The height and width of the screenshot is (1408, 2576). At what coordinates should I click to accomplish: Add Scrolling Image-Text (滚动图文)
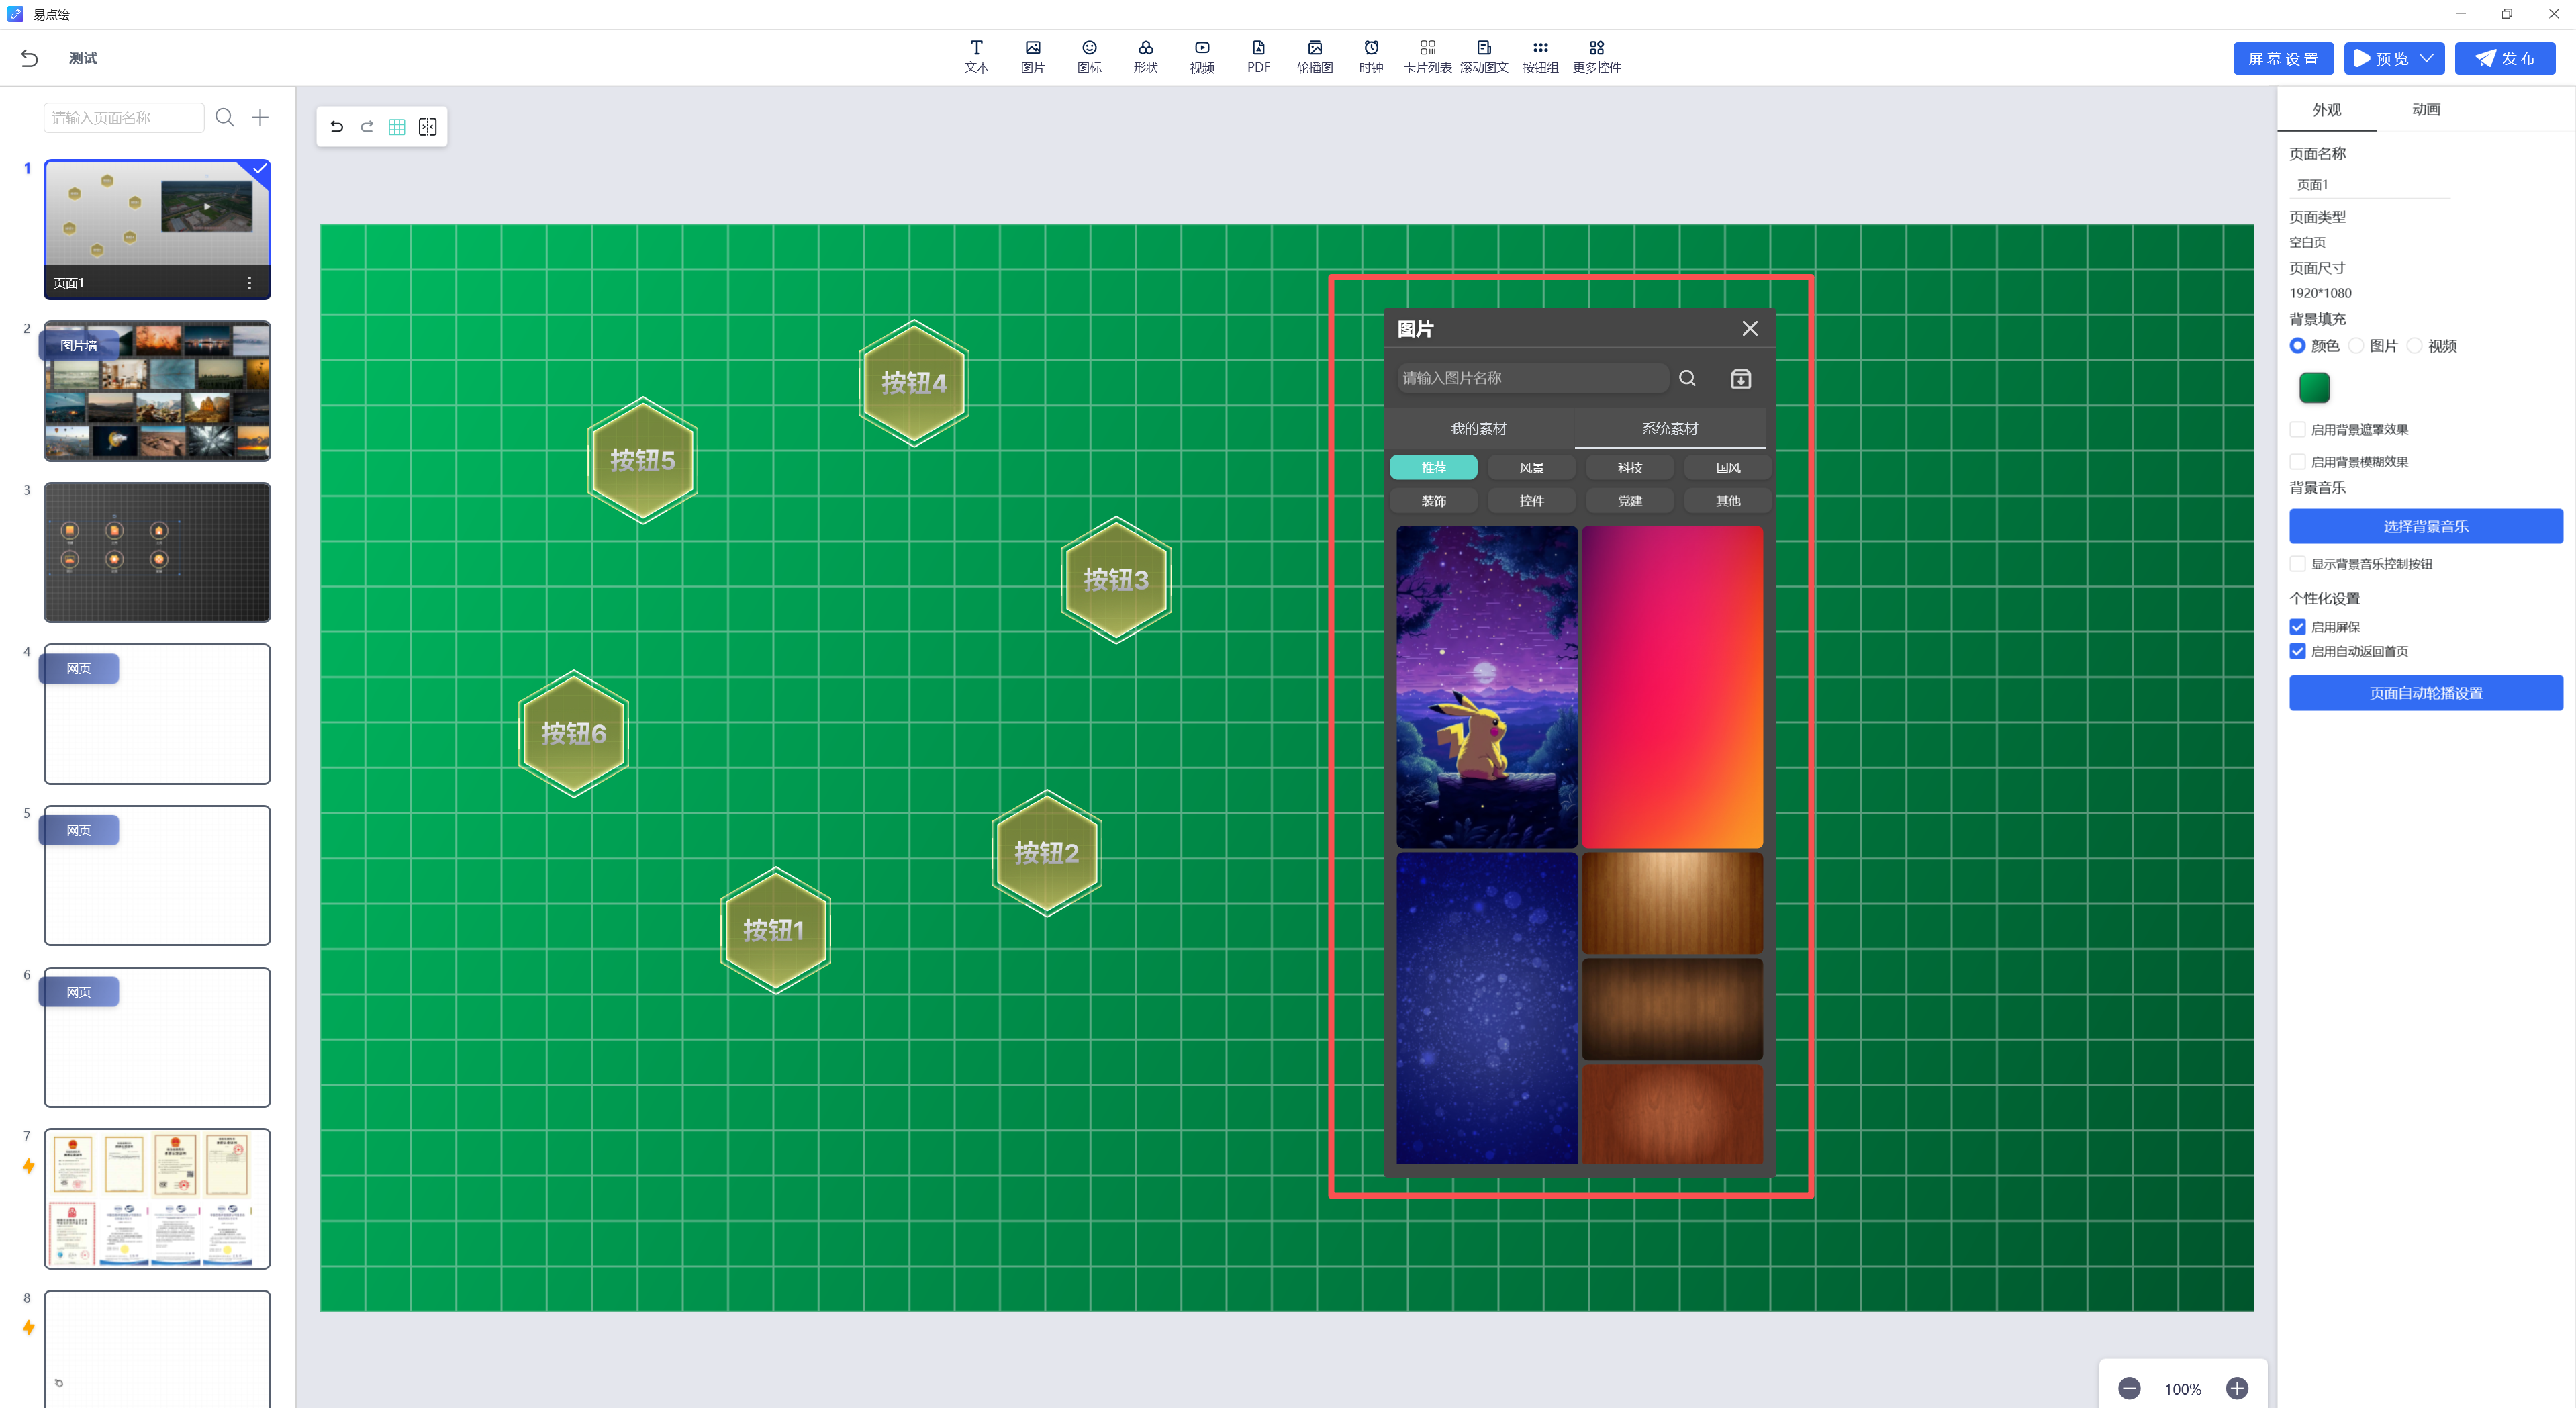pyautogui.click(x=1484, y=57)
